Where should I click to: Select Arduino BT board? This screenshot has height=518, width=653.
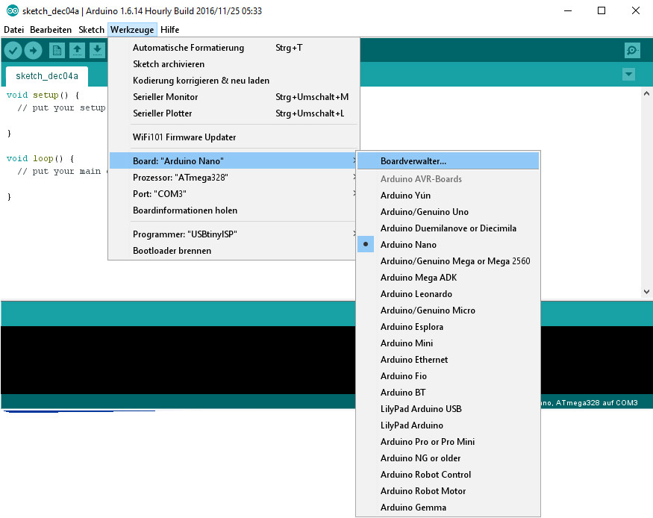(448, 393)
